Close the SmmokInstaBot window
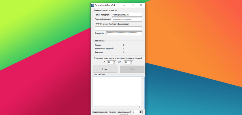This screenshot has height=115, width=242. pos(141,5)
